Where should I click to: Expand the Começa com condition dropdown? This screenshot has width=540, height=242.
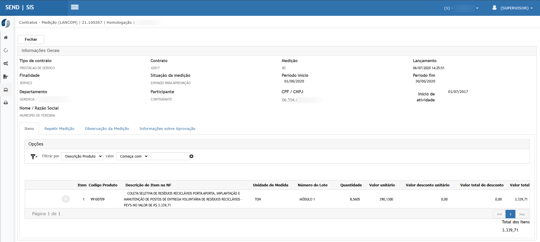tap(132, 156)
